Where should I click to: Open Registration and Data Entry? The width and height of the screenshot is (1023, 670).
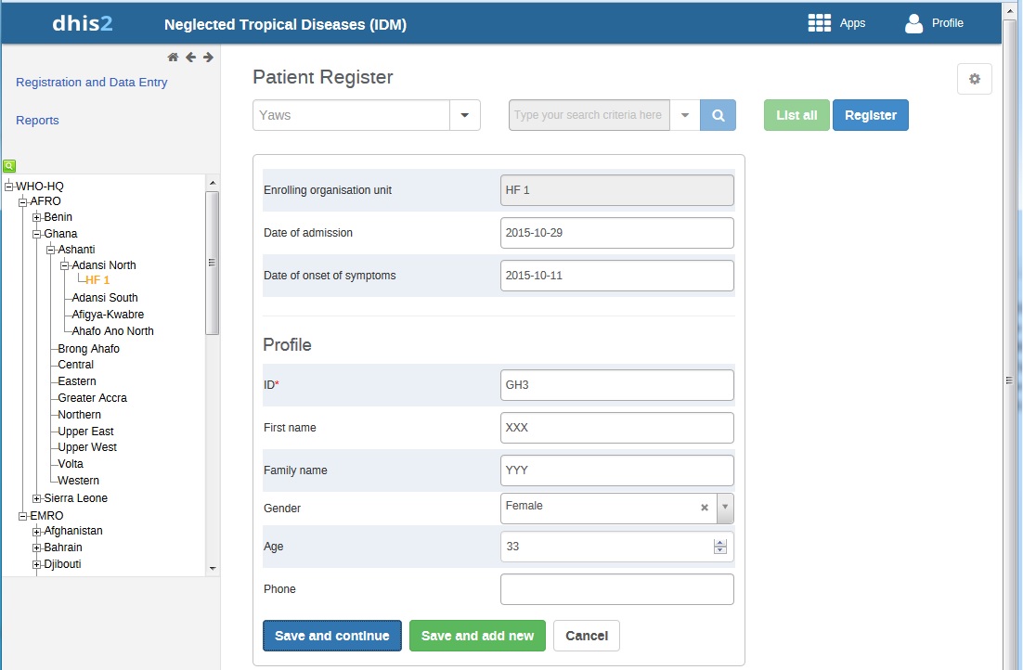pos(92,82)
